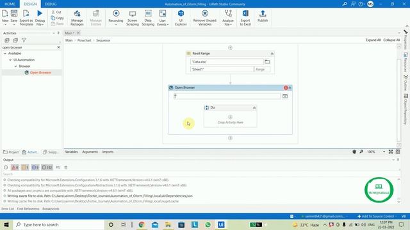Open User Events menu
The height and width of the screenshot is (230, 410).
point(162,18)
